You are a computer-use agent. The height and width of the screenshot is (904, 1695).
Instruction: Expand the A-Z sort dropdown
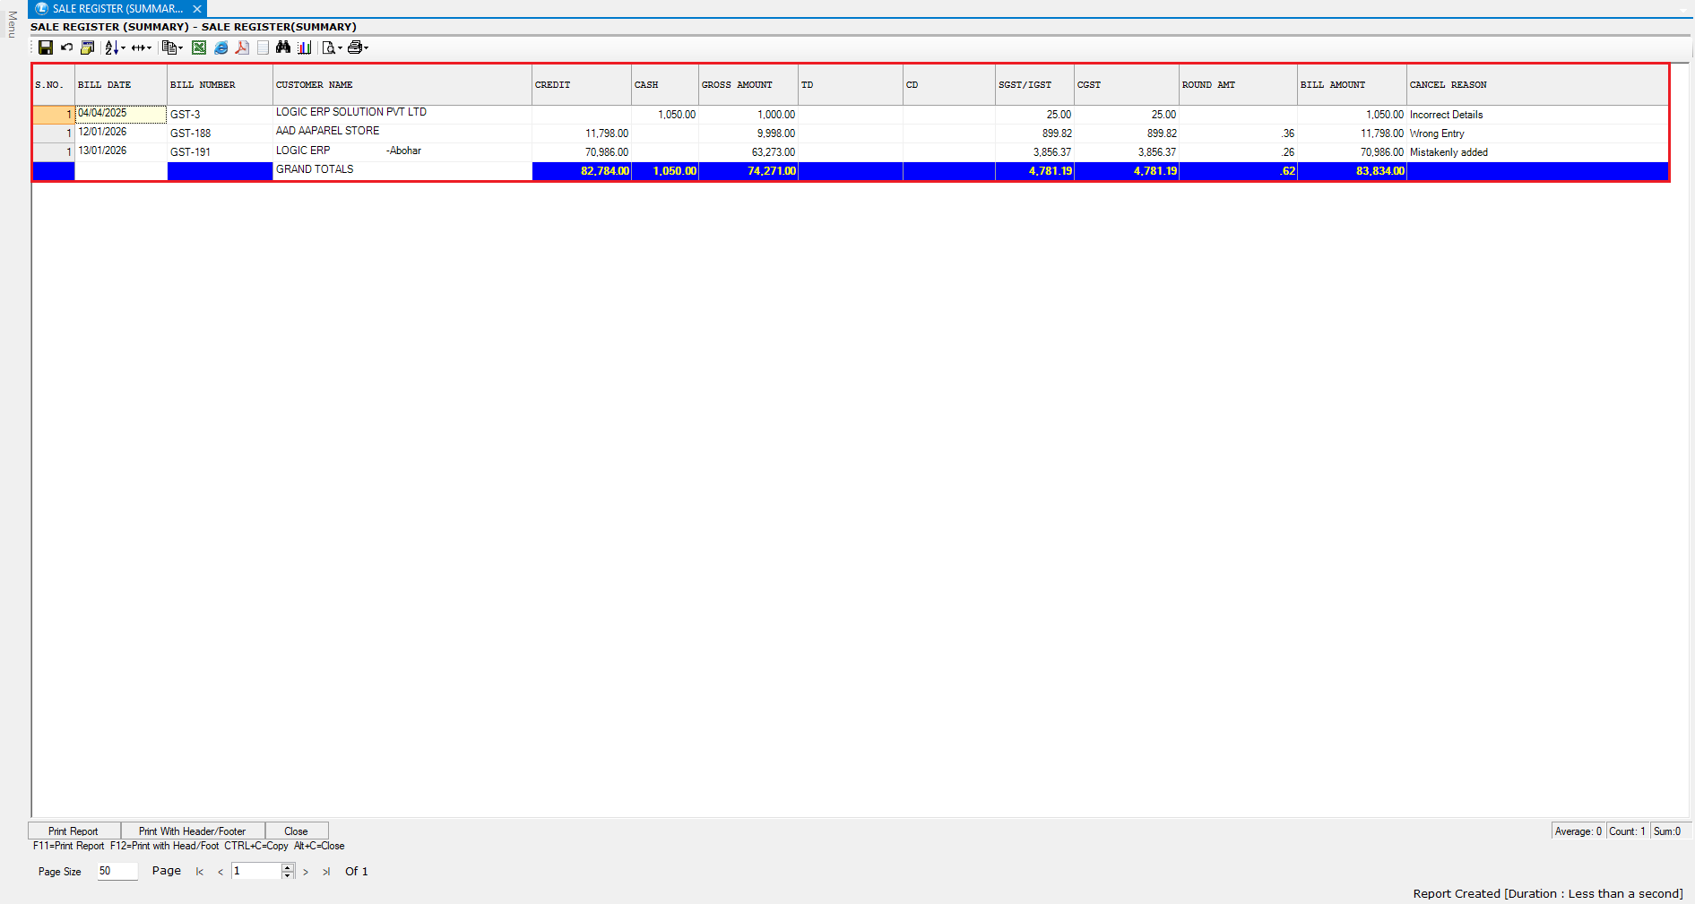coord(123,48)
